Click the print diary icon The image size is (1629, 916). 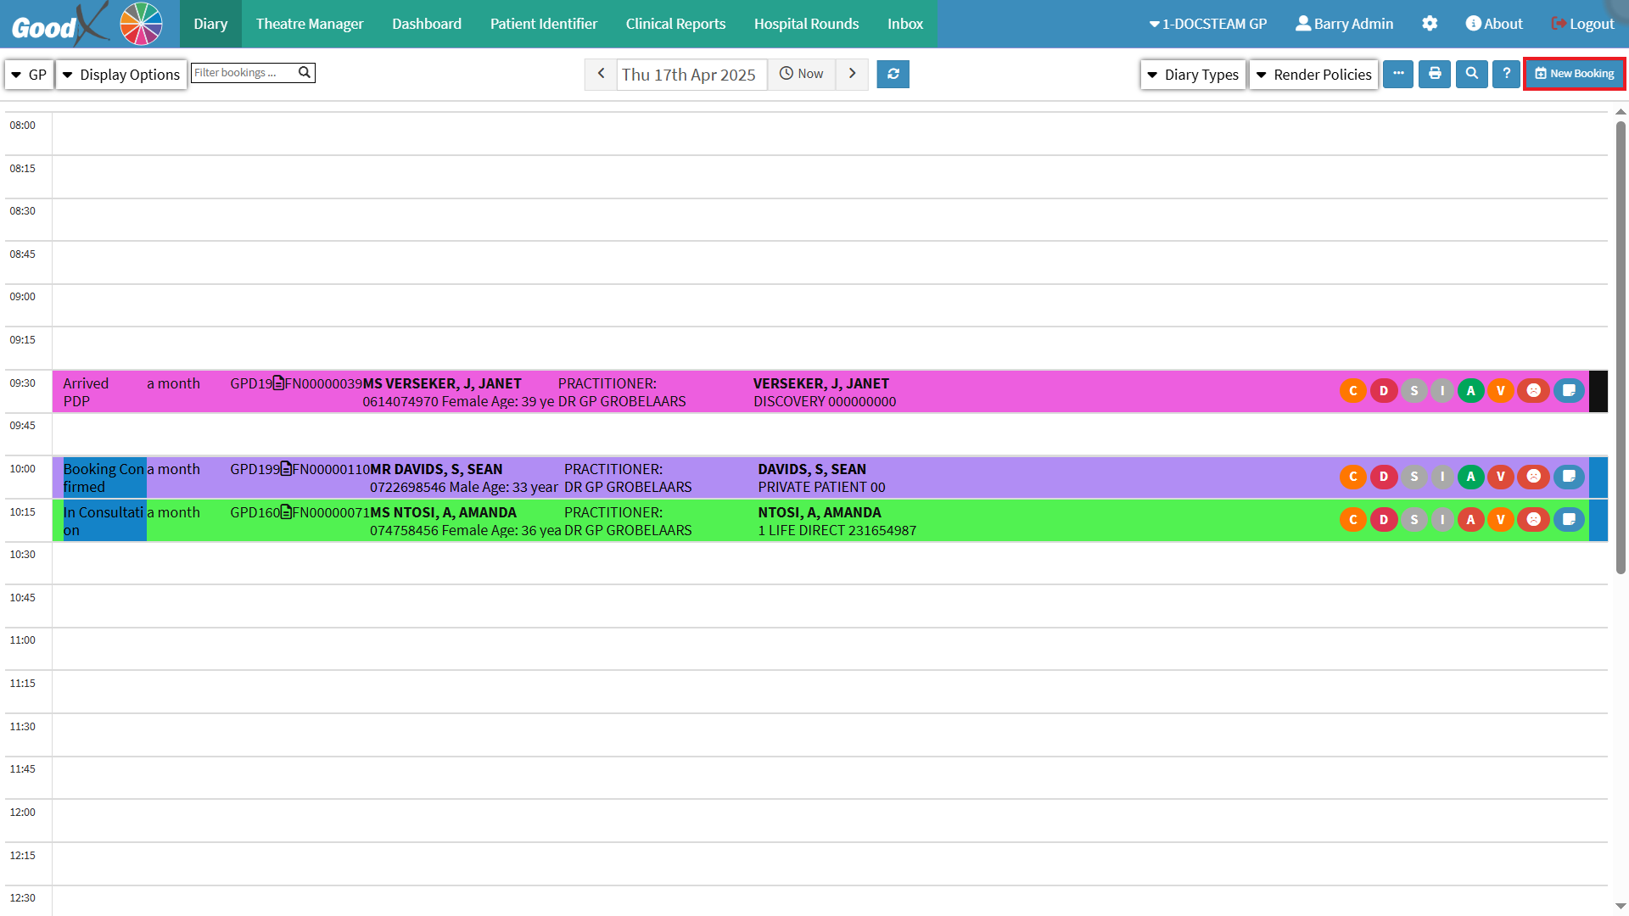point(1435,74)
